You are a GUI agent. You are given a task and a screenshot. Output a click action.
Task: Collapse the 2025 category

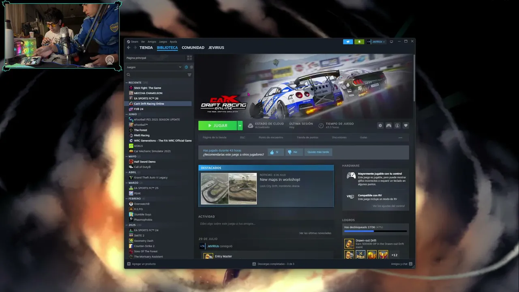point(127,225)
